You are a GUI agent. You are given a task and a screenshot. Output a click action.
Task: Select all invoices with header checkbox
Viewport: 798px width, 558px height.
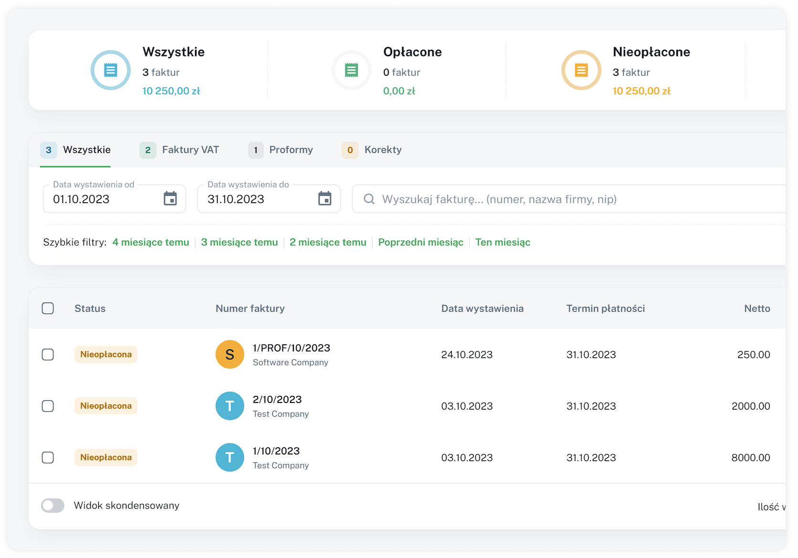(48, 309)
